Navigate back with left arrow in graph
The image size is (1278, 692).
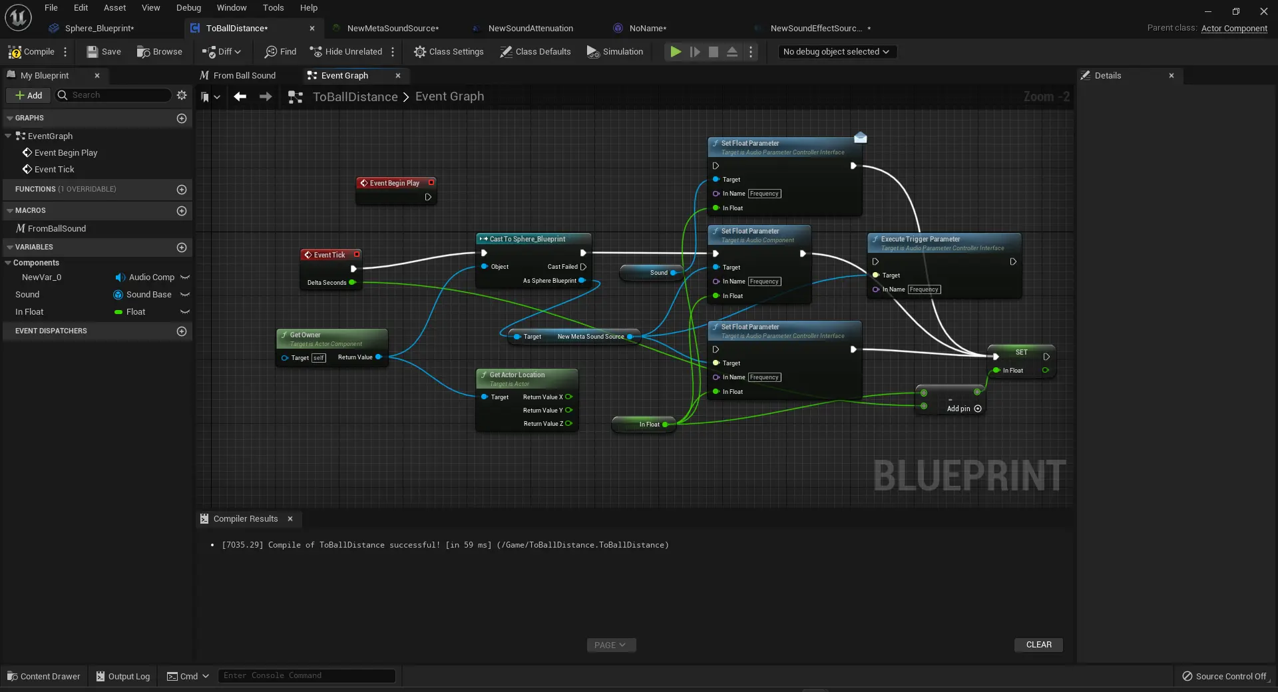point(240,97)
